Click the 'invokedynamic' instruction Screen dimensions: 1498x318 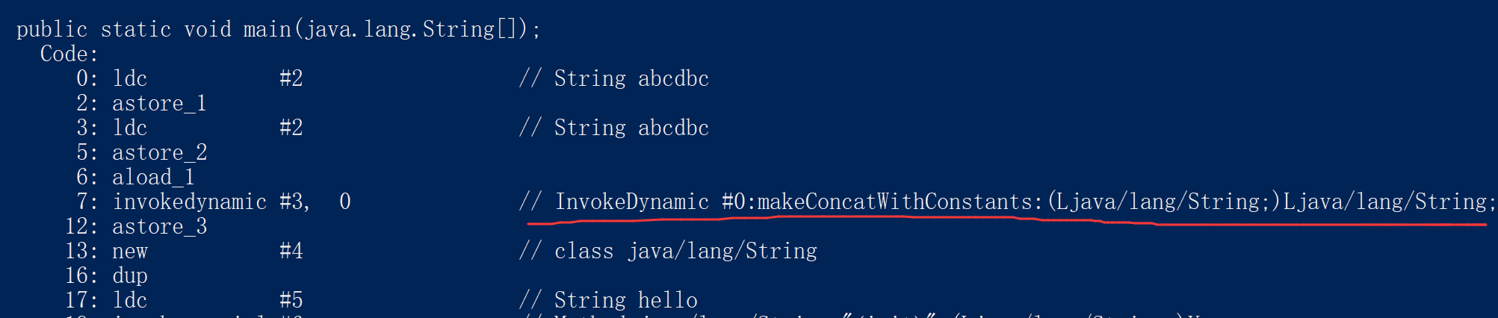pyautogui.click(x=189, y=202)
